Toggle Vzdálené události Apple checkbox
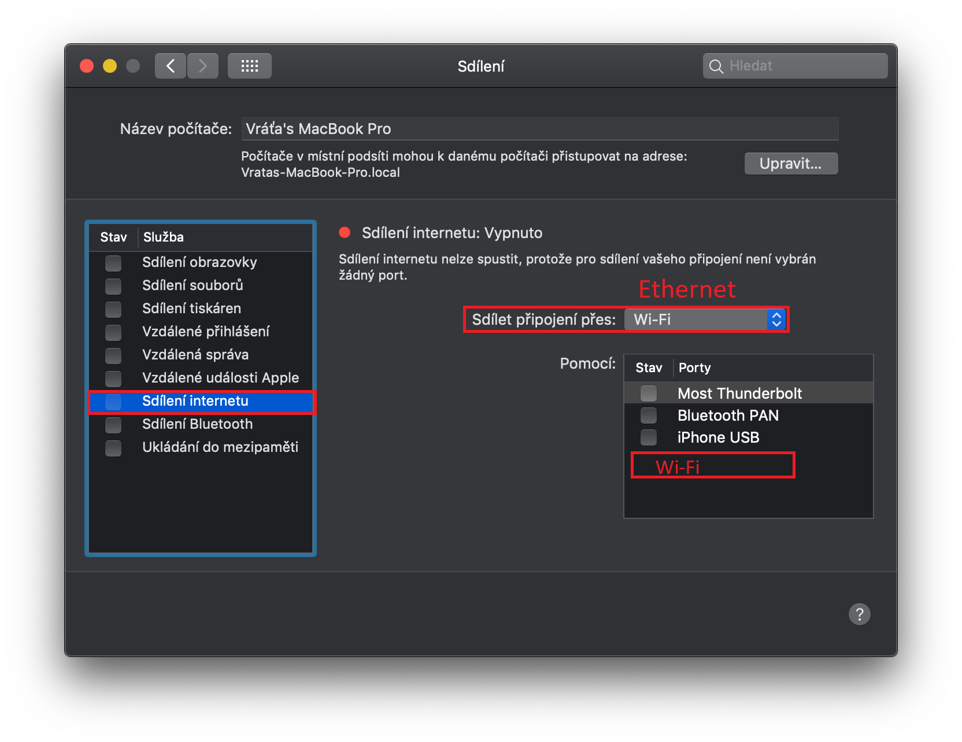This screenshot has width=962, height=742. coord(113,379)
